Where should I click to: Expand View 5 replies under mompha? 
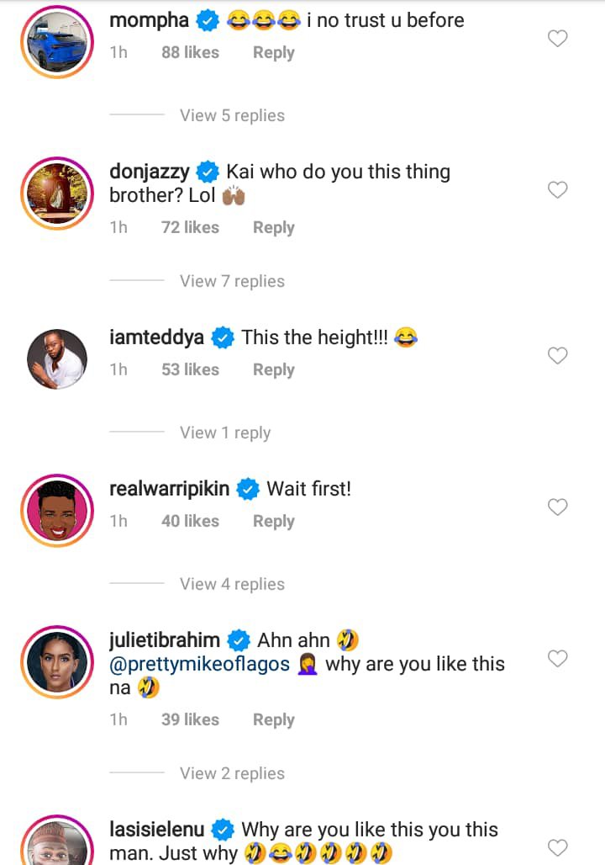tap(232, 115)
